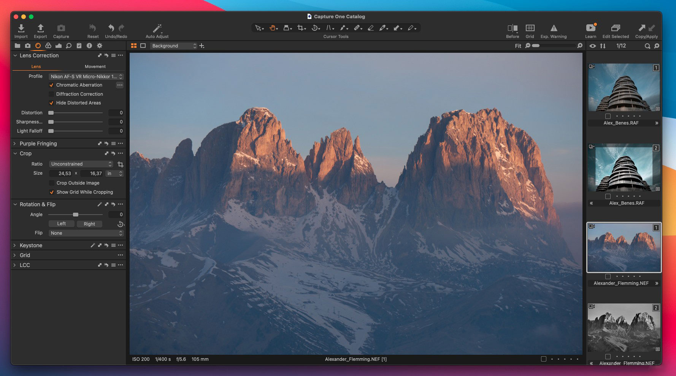Select the Crop cursor tool

301,28
